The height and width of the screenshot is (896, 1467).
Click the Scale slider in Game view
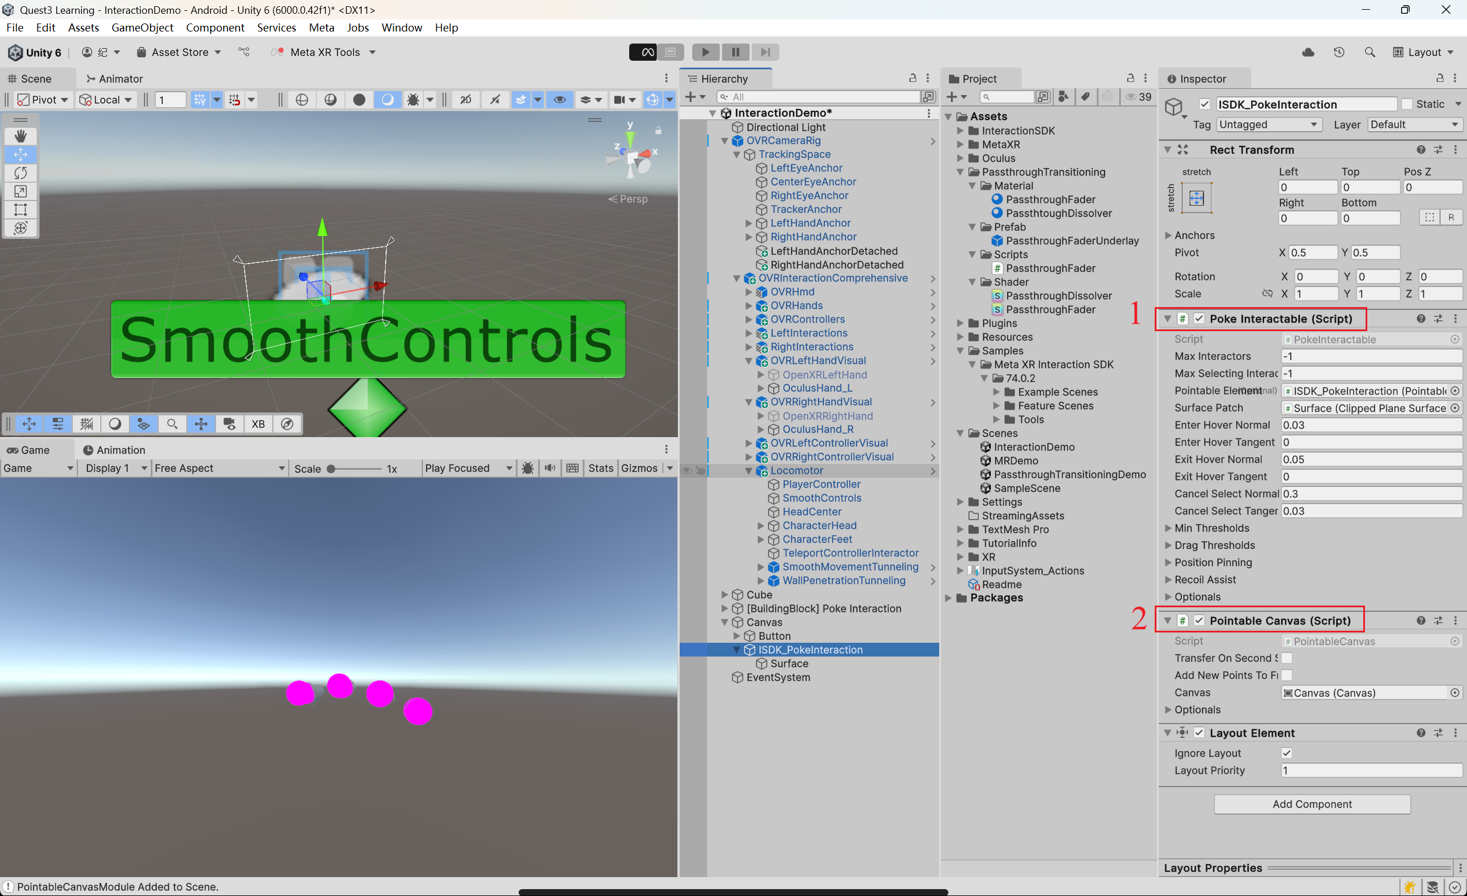(x=355, y=469)
